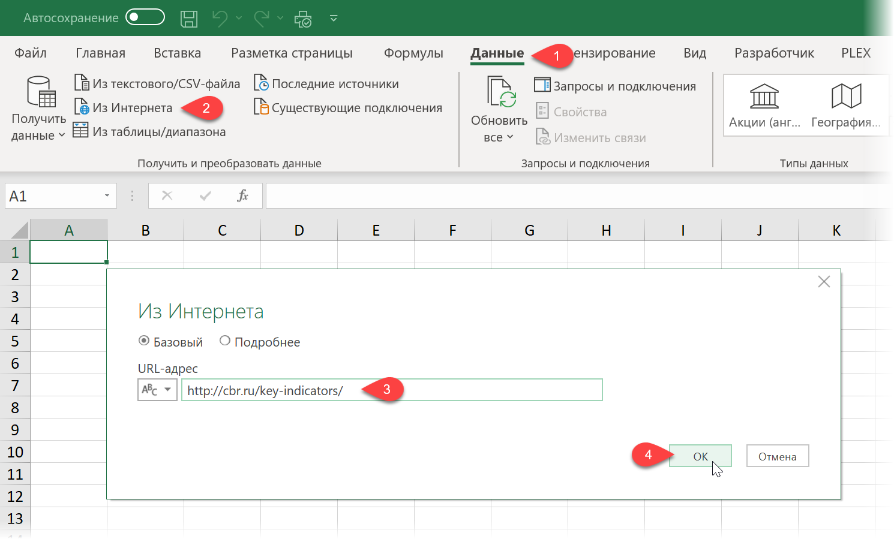Click the Select All corner triangle
Screen dimensions: 894x539
point(19,230)
